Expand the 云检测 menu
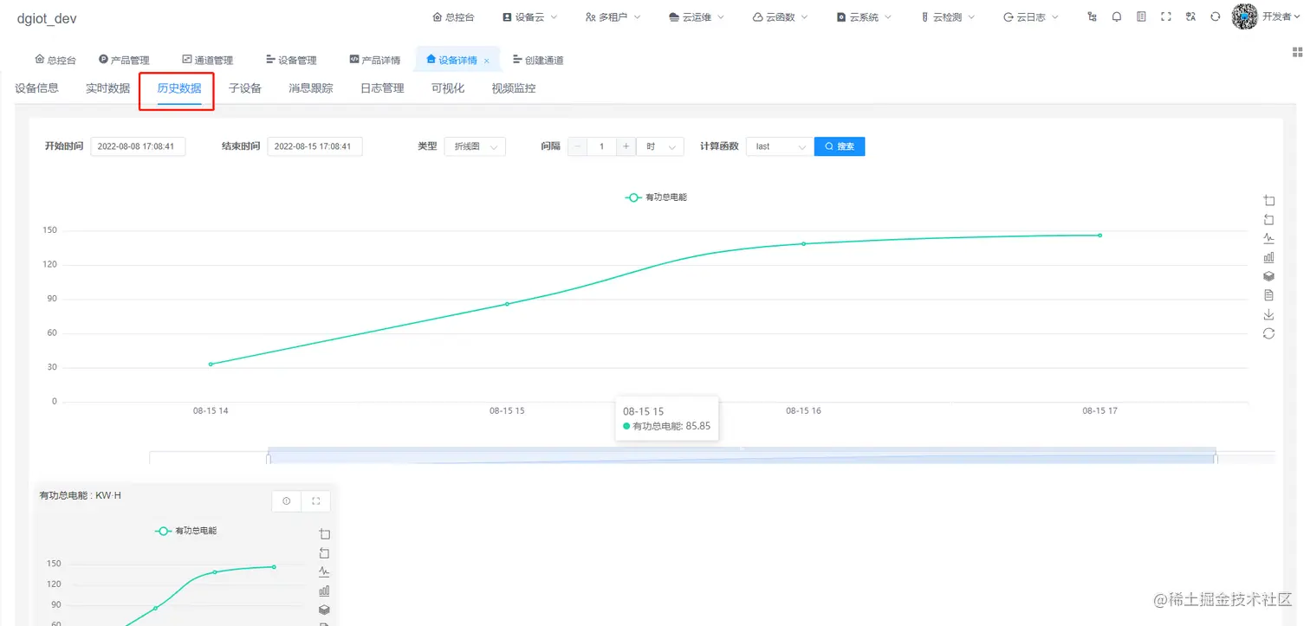This screenshot has height=626, width=1310. 947,16
